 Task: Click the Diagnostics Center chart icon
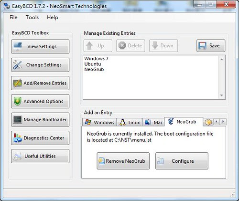(17, 138)
